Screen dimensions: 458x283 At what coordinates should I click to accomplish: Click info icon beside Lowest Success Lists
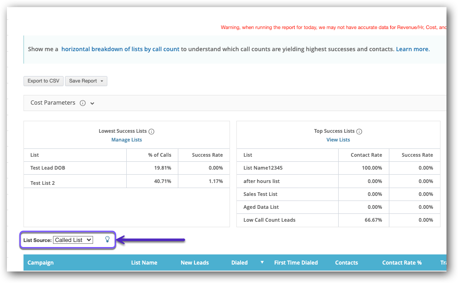tap(152, 131)
